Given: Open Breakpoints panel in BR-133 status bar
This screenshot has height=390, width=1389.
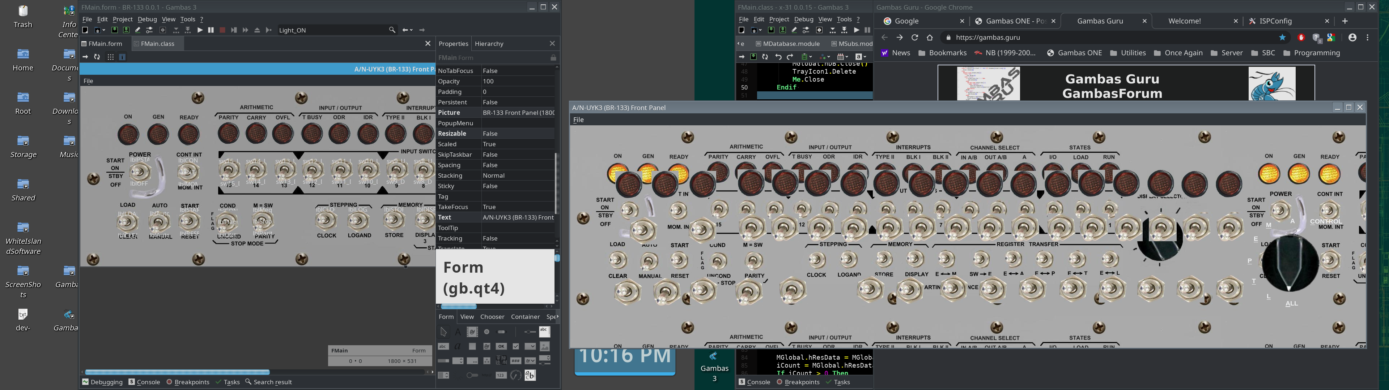Looking at the screenshot, I should (188, 382).
